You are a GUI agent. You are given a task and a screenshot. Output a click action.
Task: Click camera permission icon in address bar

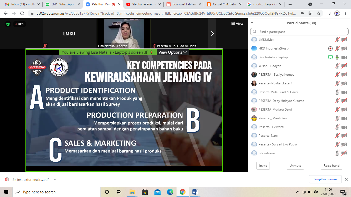click(302, 13)
